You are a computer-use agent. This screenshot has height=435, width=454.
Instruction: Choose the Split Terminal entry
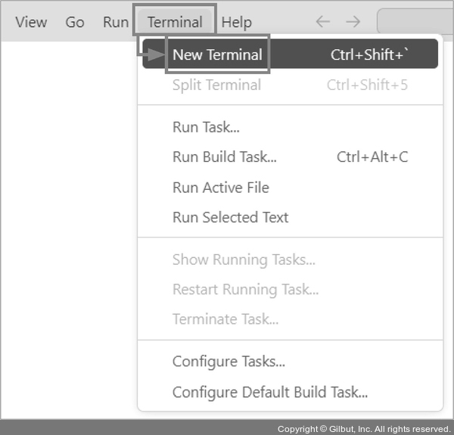coord(216,85)
